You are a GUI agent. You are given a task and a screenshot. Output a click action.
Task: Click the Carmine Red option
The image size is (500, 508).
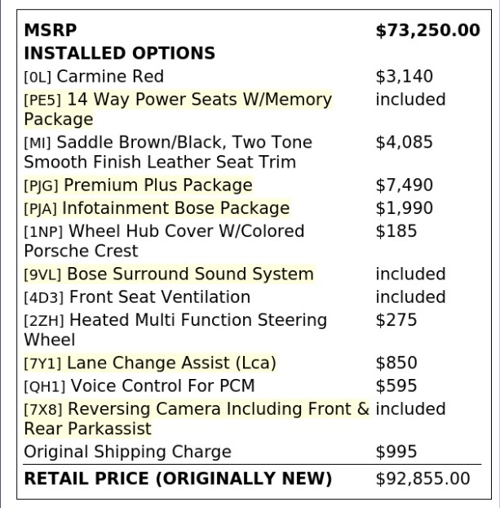coord(94,77)
